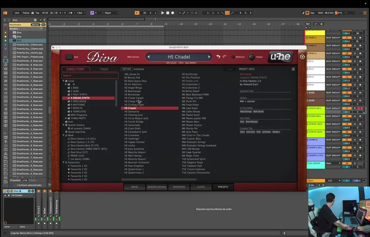Select Diva Factory 1.0 (501) bank
The image size is (370, 237).
pyautogui.click(x=83, y=139)
